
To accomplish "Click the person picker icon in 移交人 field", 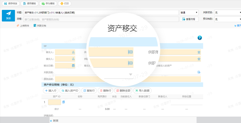I will [73, 52].
